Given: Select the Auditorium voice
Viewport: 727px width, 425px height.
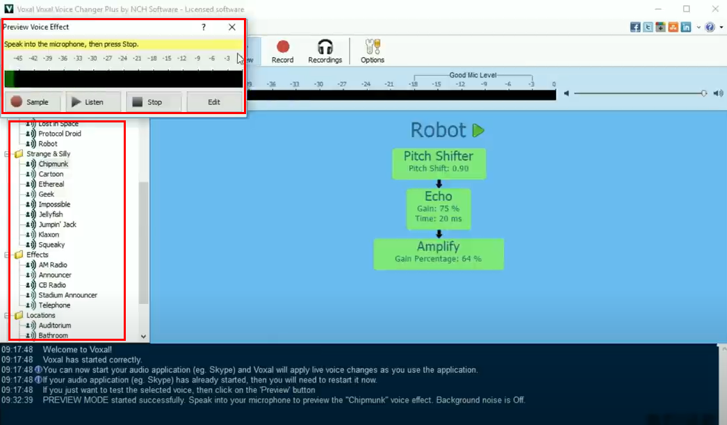Looking at the screenshot, I should point(55,326).
